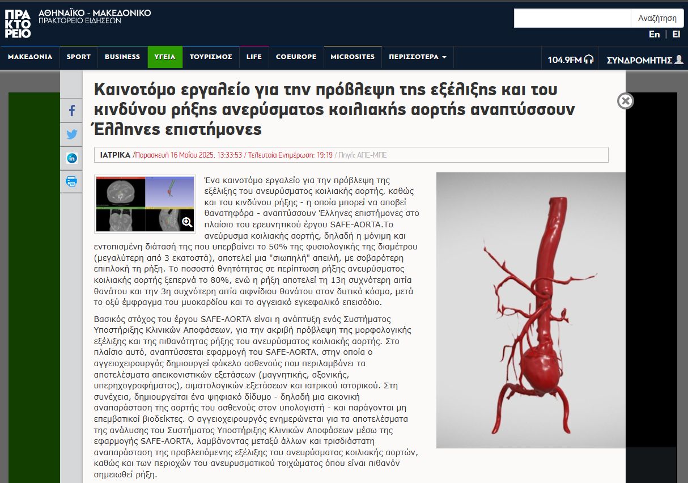Screen dimensions: 688x483
Task: Open the ΤΟΥΡΙΣΜΟΣ section
Action: [x=211, y=57]
